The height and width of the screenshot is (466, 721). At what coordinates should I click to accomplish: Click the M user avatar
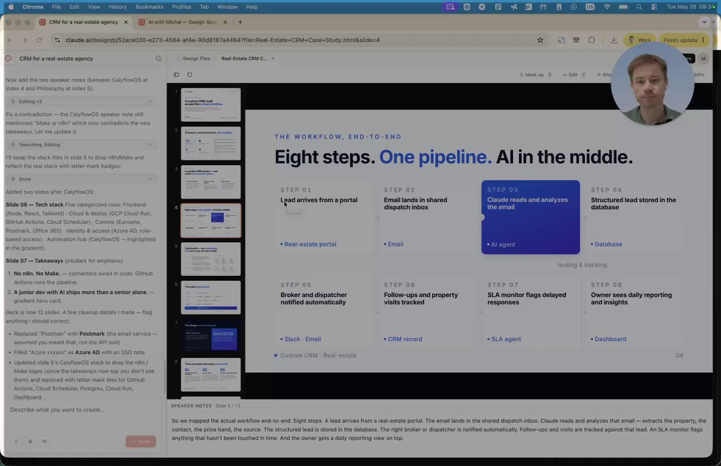pyautogui.click(x=703, y=58)
